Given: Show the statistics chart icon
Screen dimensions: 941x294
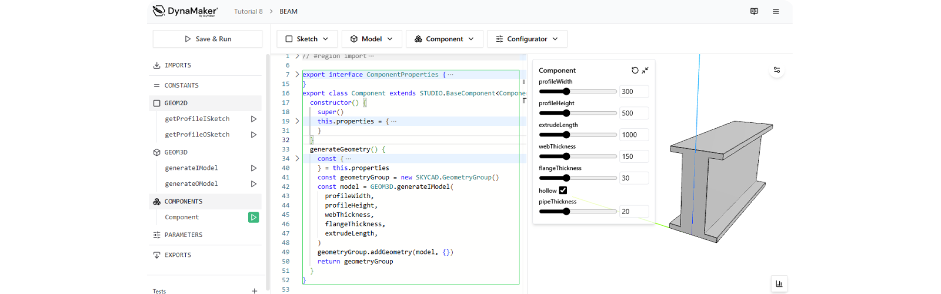Looking at the screenshot, I should click(779, 283).
